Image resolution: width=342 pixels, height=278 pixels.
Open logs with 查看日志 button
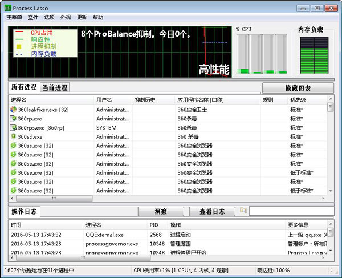click(x=212, y=212)
